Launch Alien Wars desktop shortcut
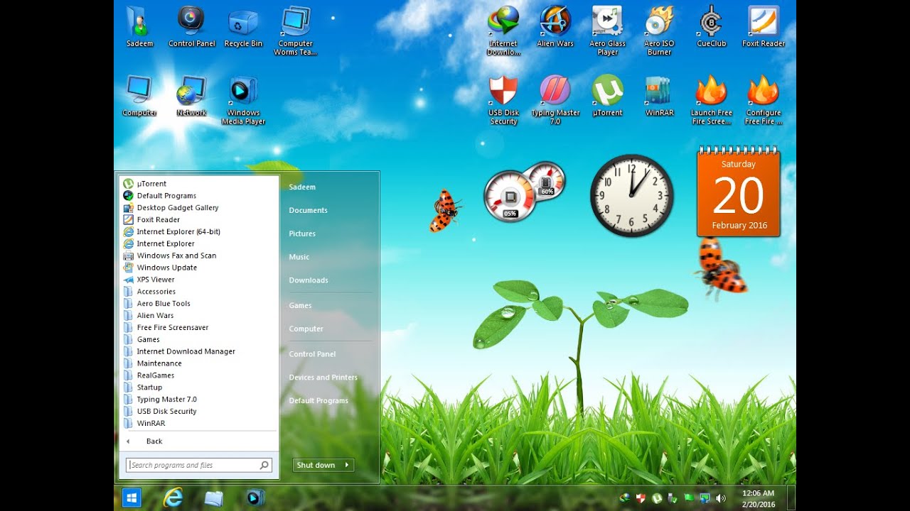Image resolution: width=910 pixels, height=511 pixels. click(x=555, y=27)
